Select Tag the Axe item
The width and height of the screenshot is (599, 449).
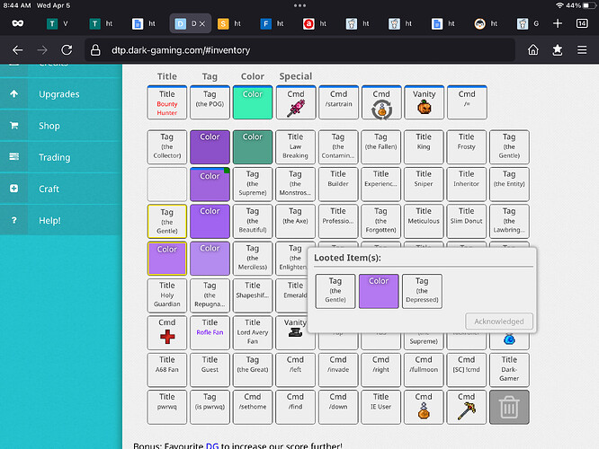click(x=295, y=221)
